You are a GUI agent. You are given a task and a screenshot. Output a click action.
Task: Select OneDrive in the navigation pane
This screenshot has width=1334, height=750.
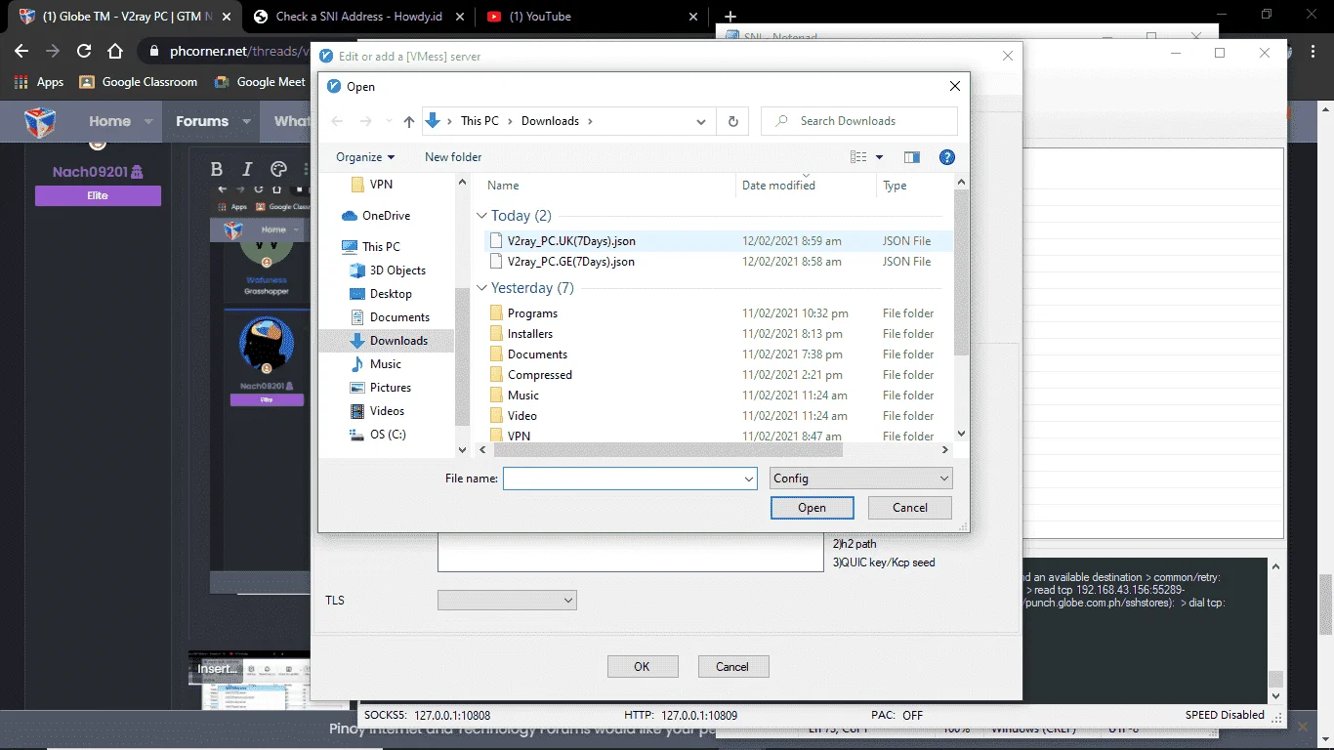coord(376,216)
